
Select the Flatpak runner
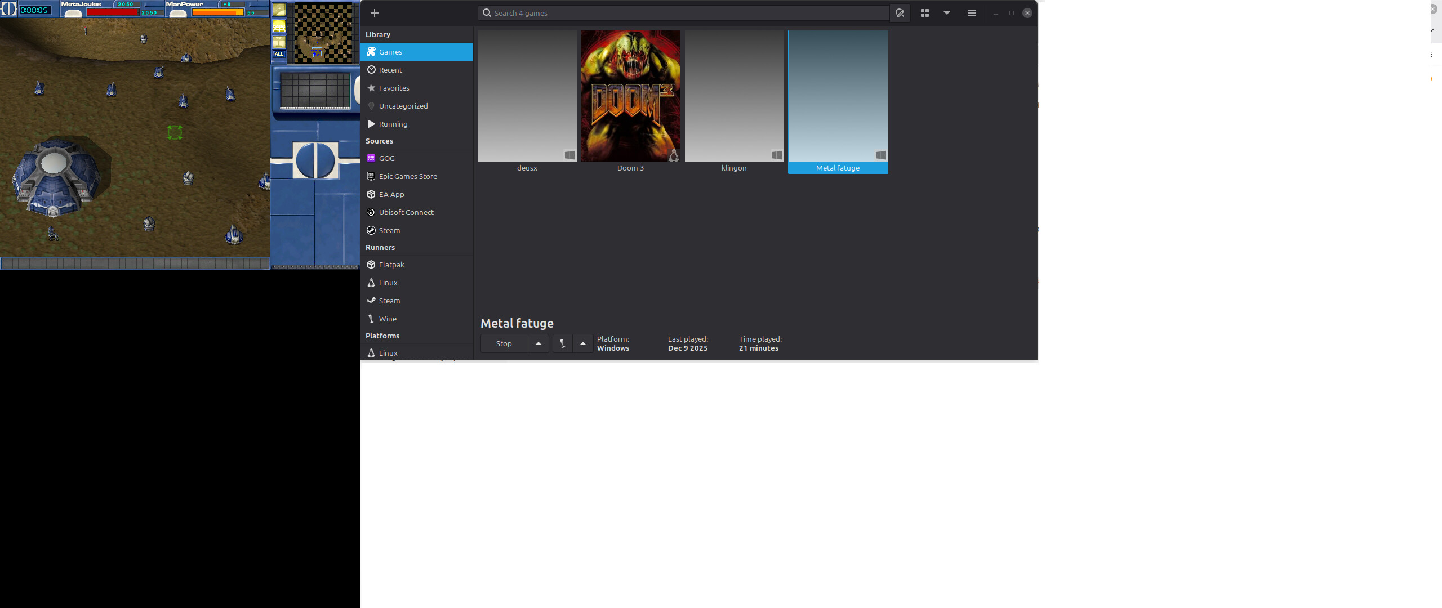point(391,265)
